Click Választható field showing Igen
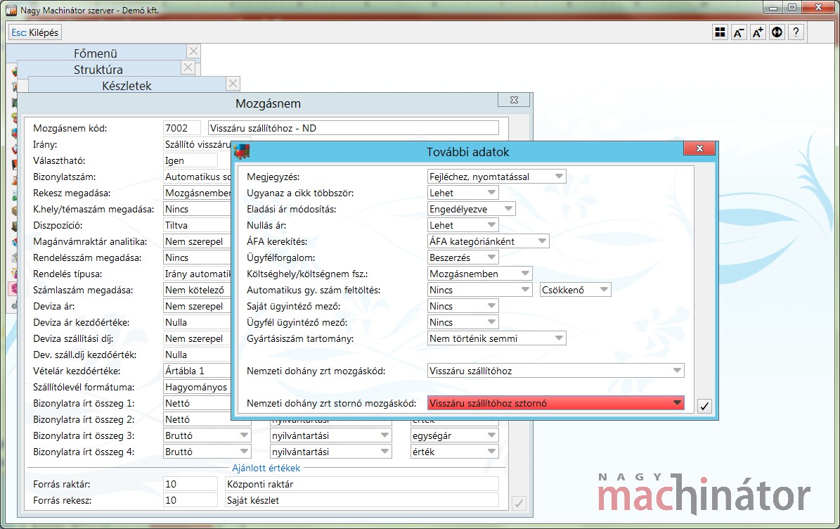The width and height of the screenshot is (840, 529). point(190,160)
